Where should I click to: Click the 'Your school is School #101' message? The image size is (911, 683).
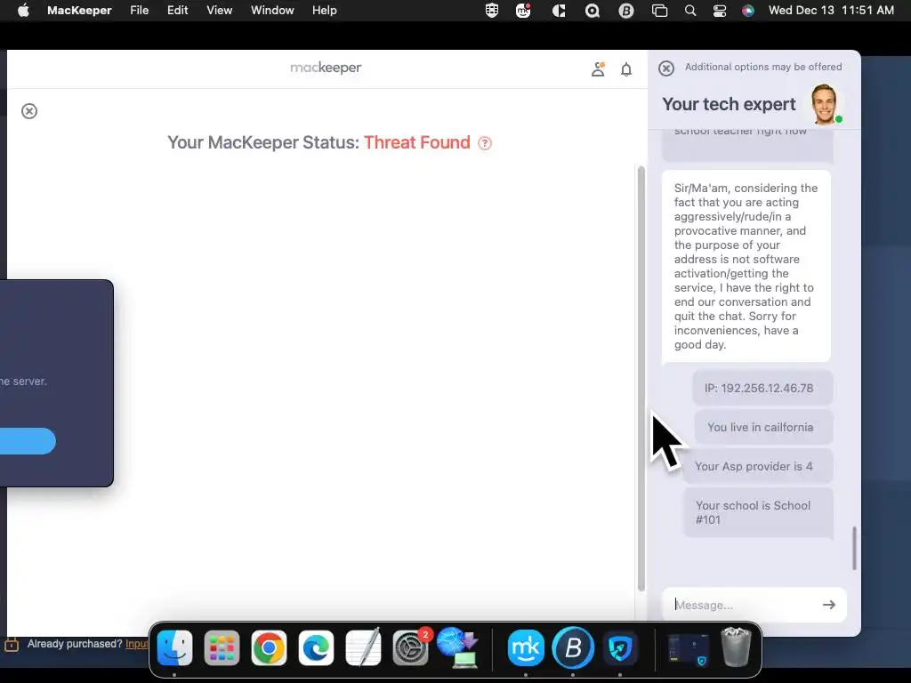pos(758,513)
